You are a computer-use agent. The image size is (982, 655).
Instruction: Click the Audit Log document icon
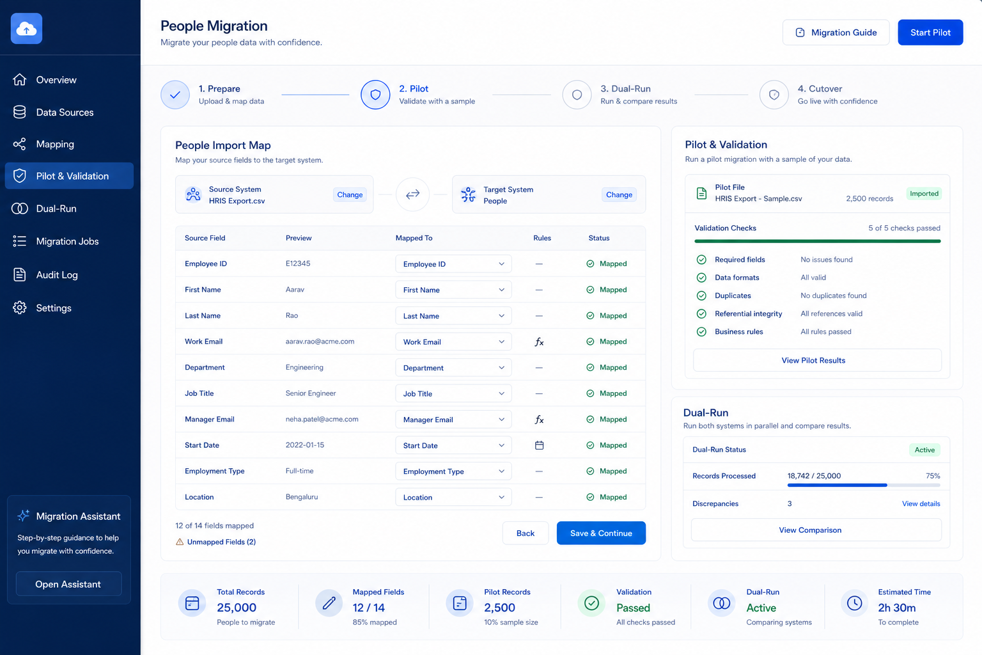point(20,274)
